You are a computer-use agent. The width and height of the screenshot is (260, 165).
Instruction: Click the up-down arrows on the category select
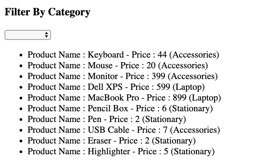coord(47,35)
